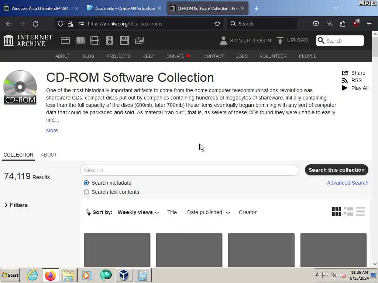The image size is (378, 283).
Task: Open the Date published sort dropdown
Action: (x=209, y=213)
